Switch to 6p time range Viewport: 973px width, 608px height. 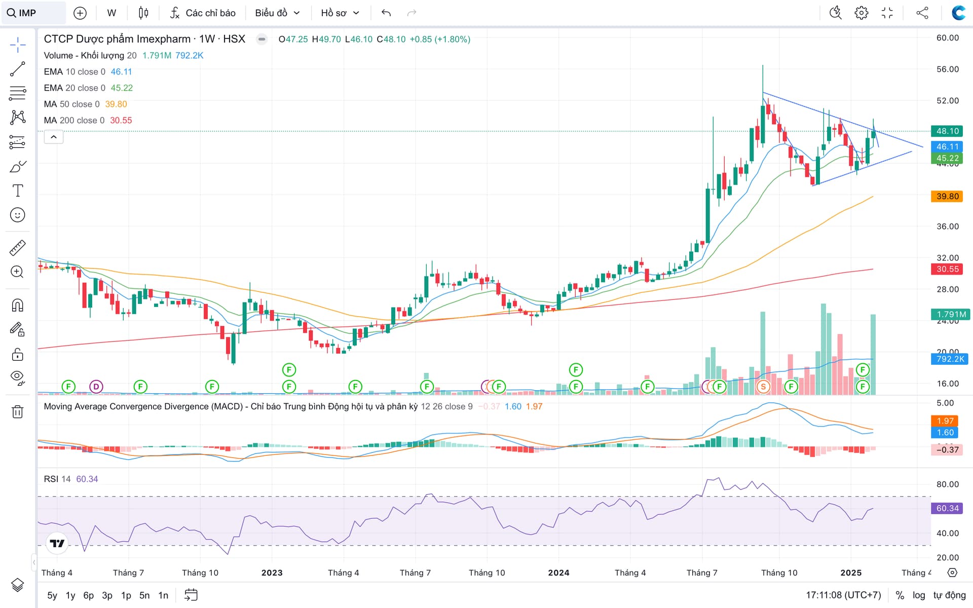click(89, 595)
